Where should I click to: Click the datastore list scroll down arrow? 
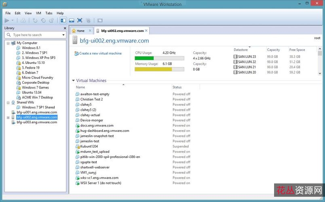point(320,74)
